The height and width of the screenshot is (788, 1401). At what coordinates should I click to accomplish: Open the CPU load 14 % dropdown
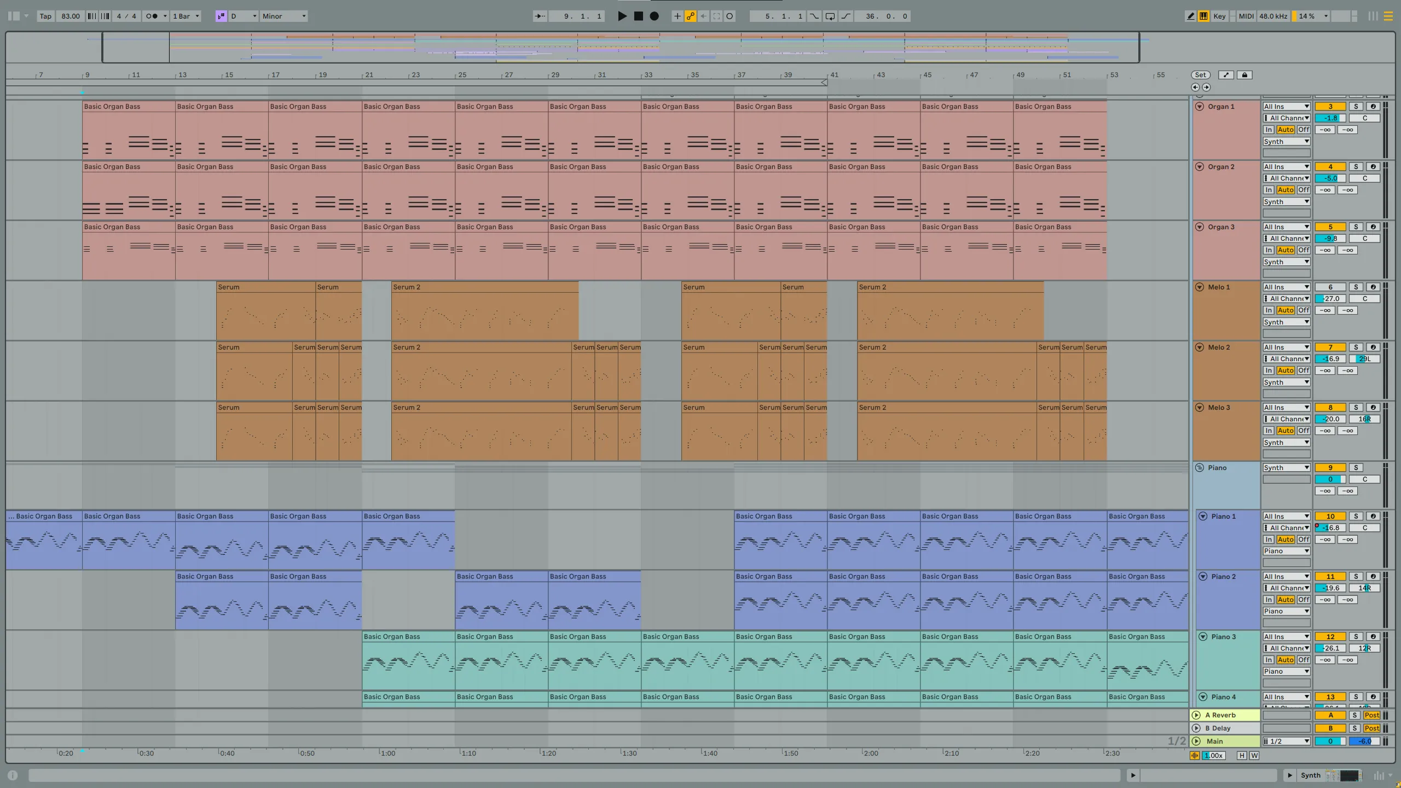click(1311, 16)
